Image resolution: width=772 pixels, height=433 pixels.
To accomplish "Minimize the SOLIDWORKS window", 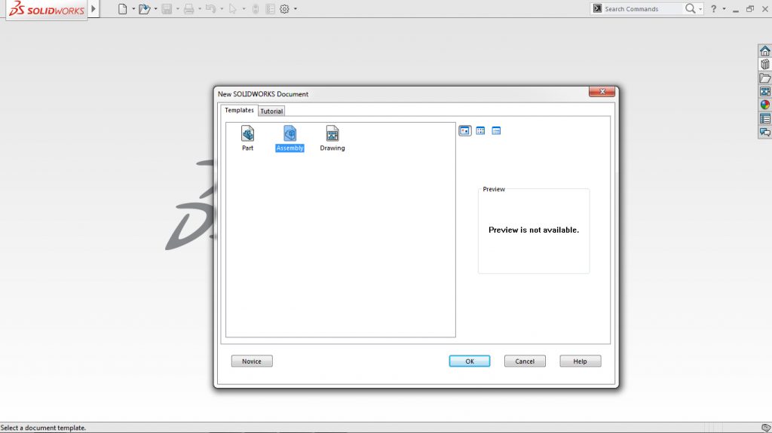I will (x=736, y=9).
